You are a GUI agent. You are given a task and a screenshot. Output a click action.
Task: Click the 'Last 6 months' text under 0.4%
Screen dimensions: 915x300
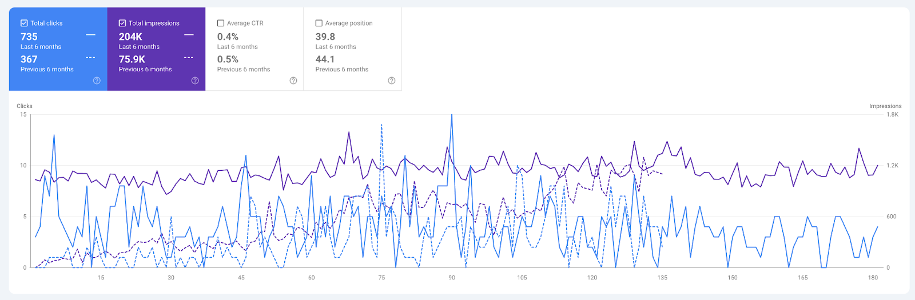(237, 47)
